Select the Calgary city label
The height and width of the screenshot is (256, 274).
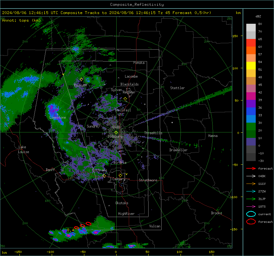[119, 179]
